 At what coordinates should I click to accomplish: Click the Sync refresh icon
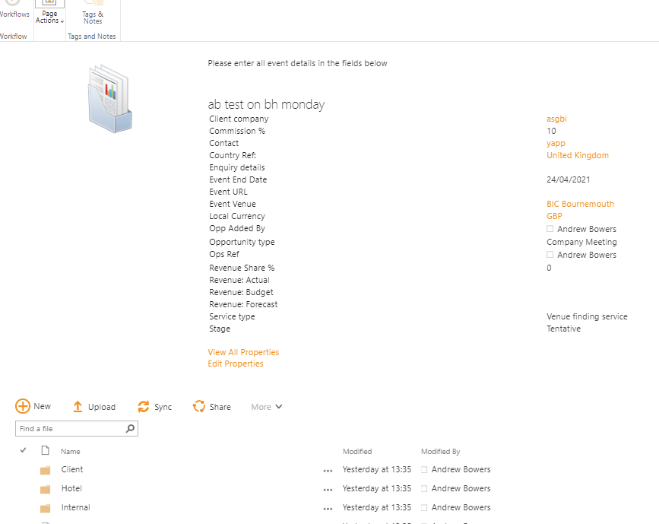(x=141, y=406)
